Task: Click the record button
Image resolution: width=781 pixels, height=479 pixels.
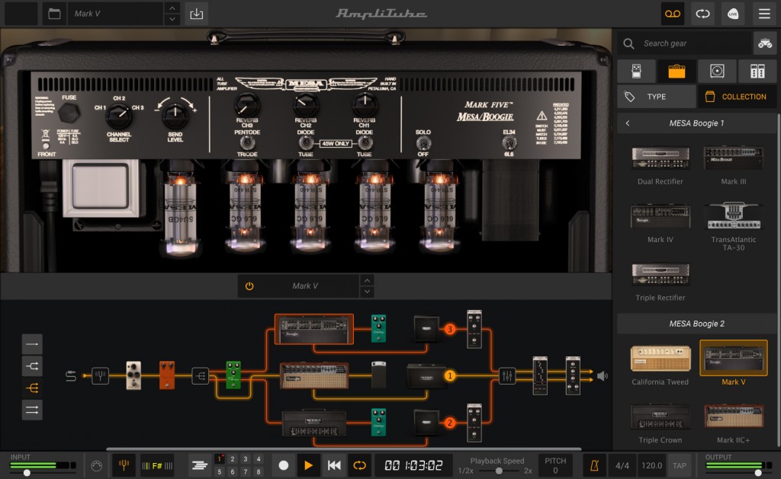Action: click(x=284, y=465)
